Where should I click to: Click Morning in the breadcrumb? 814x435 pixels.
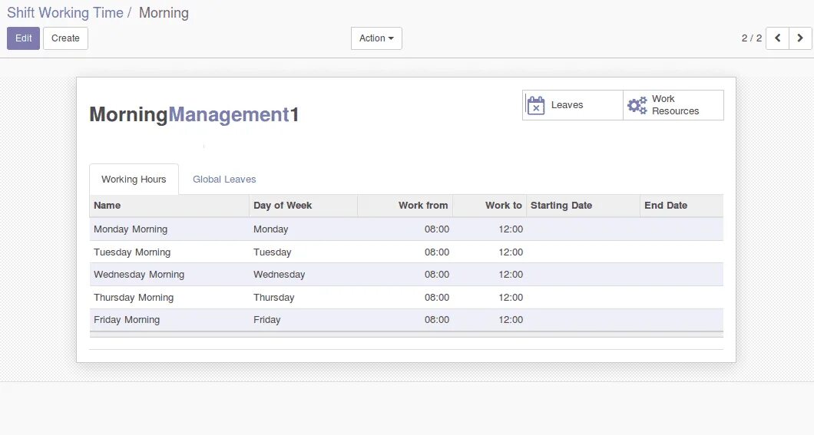click(164, 13)
